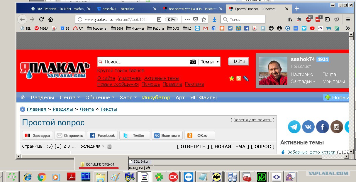Click the sashok74 profile avatar
Screen dimensions: 356x182
273,71
